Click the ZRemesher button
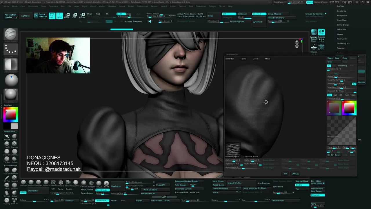 [x=38, y=191]
